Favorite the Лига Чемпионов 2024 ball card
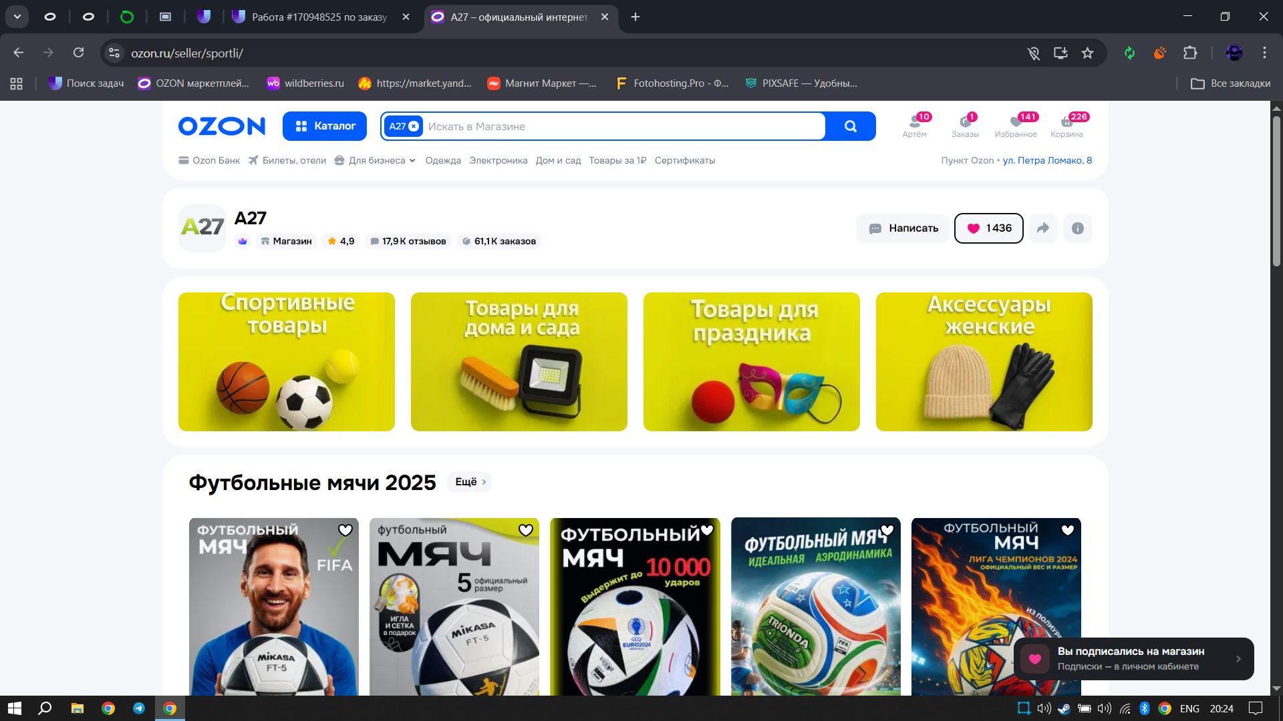The width and height of the screenshot is (1283, 721). [x=1067, y=530]
